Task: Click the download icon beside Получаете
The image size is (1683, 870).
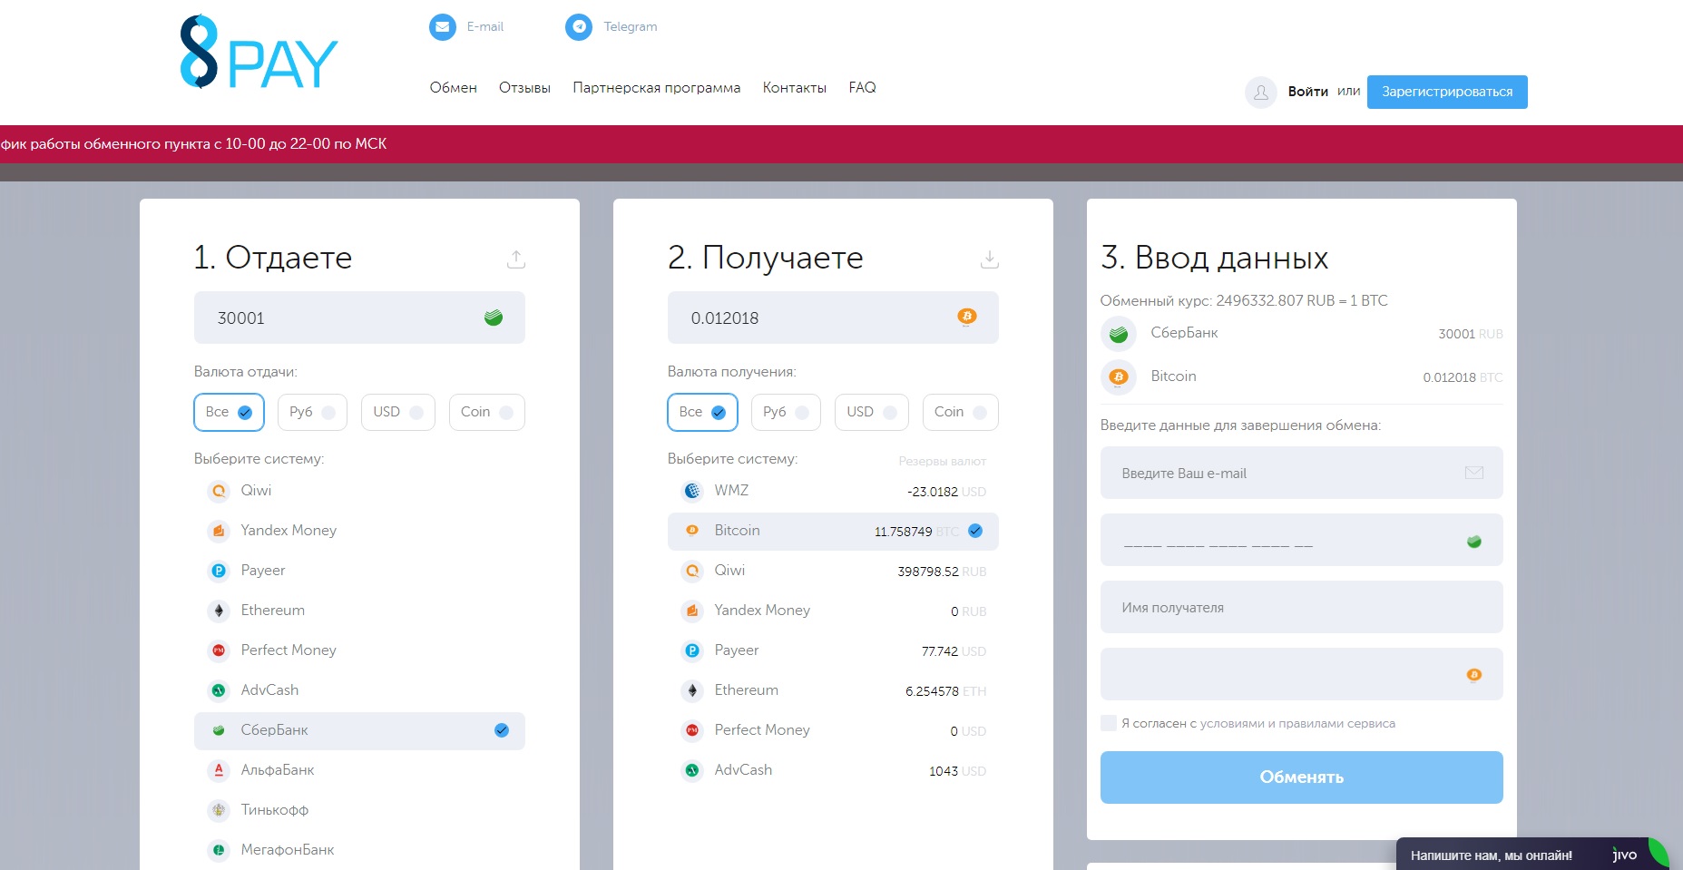Action: pyautogui.click(x=990, y=259)
